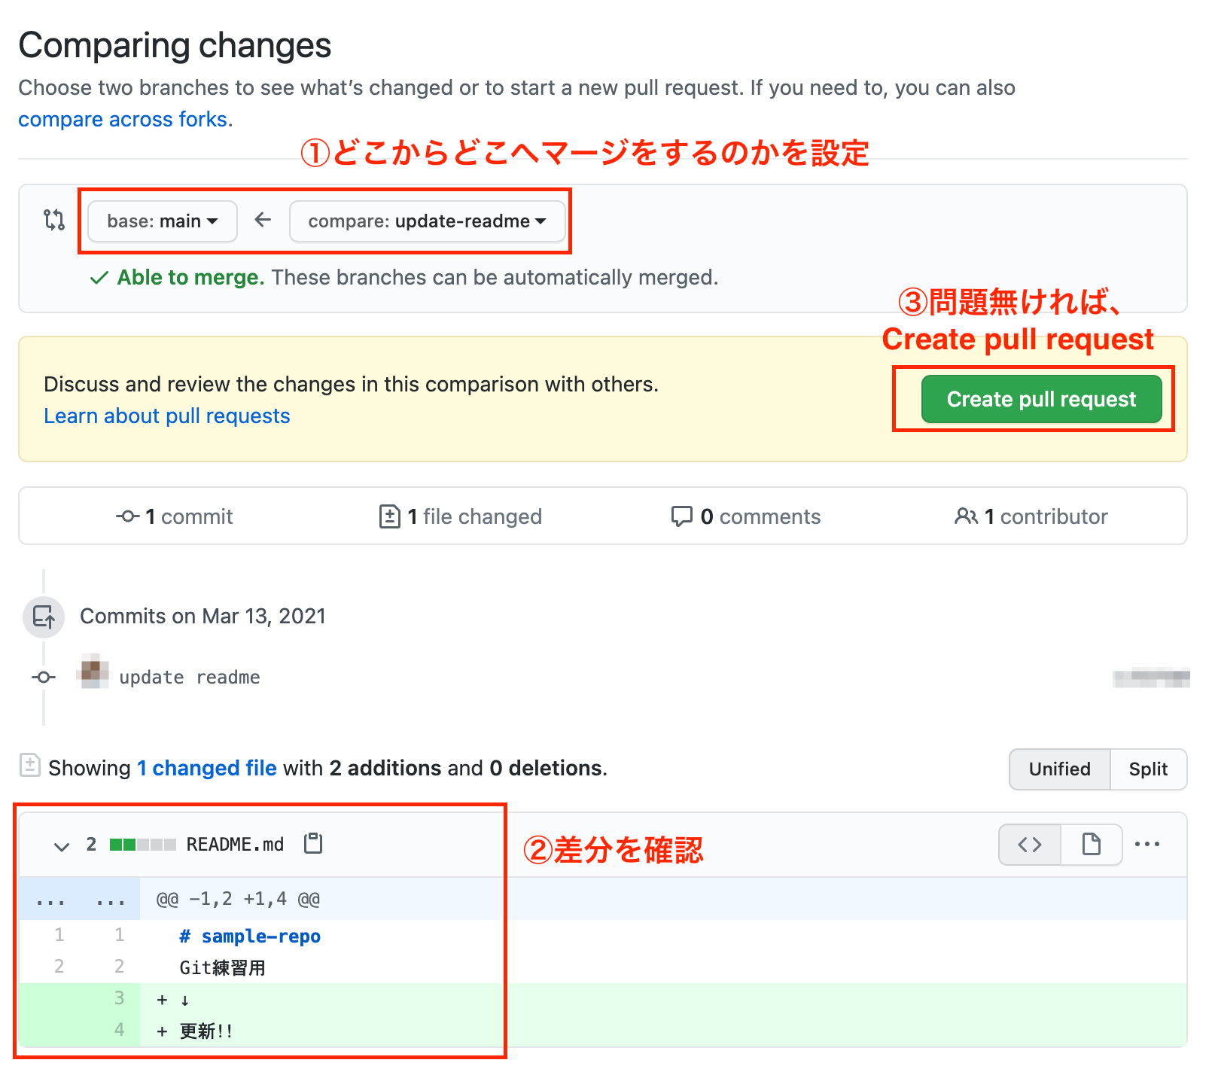The image size is (1215, 1069).
Task: Click the 1 changed file link
Action: click(207, 768)
